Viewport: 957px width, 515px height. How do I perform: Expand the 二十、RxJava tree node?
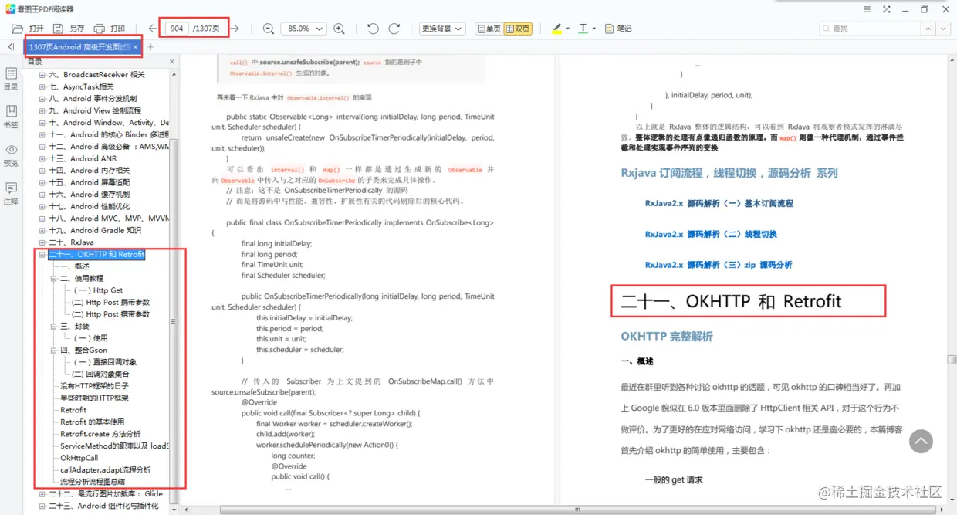coord(42,242)
